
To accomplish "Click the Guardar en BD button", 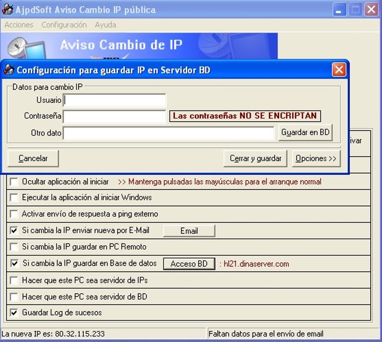I will [305, 133].
